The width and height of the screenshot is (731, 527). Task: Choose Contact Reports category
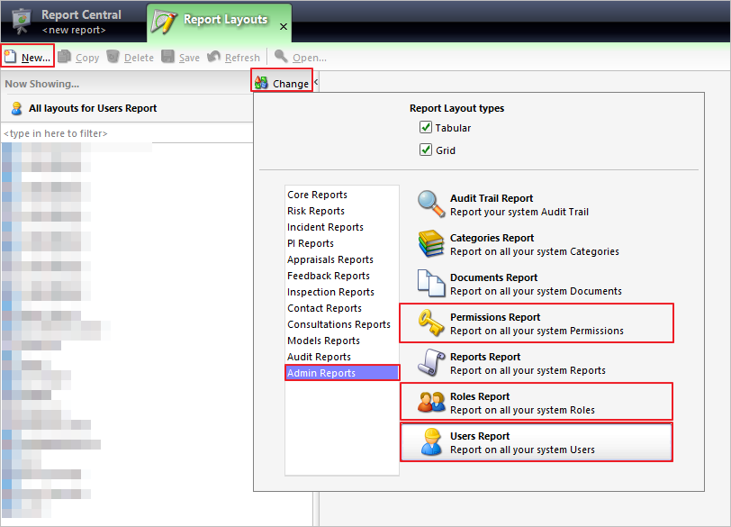(x=324, y=308)
